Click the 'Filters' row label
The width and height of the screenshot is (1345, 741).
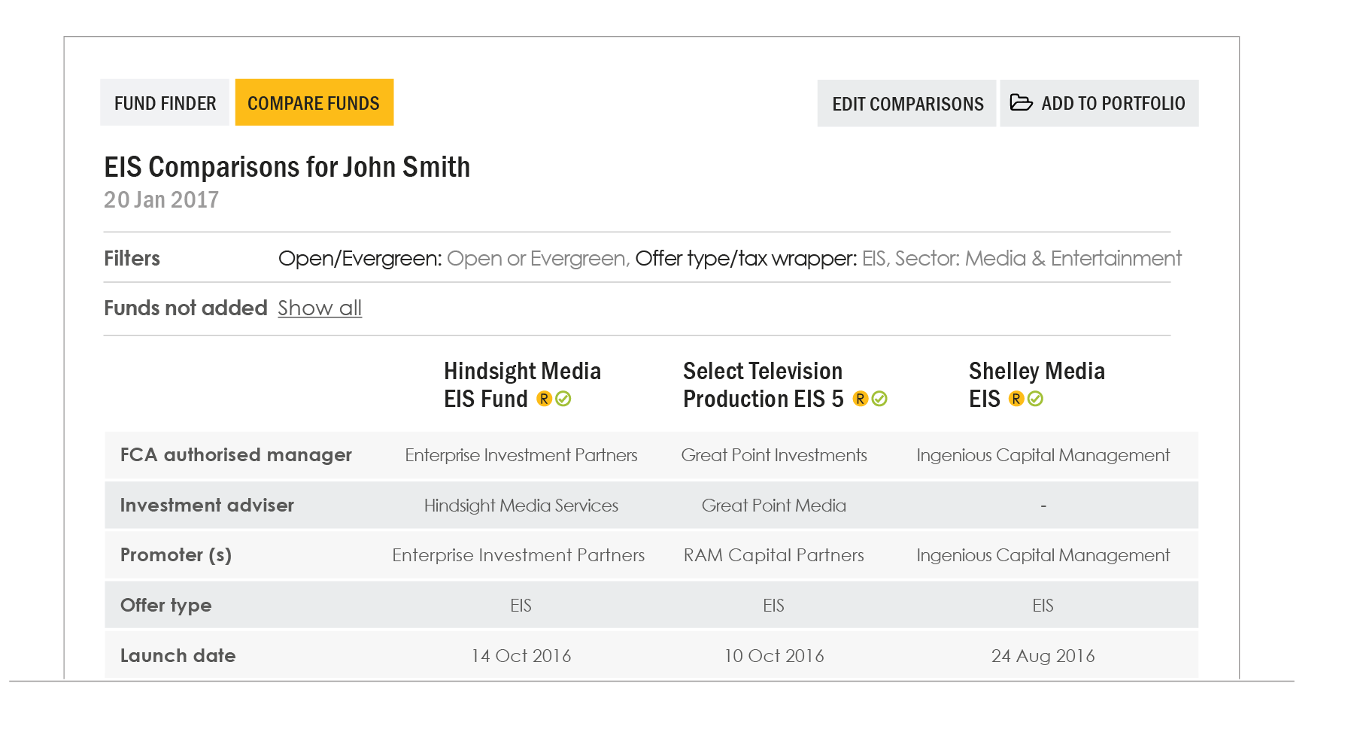click(x=132, y=259)
